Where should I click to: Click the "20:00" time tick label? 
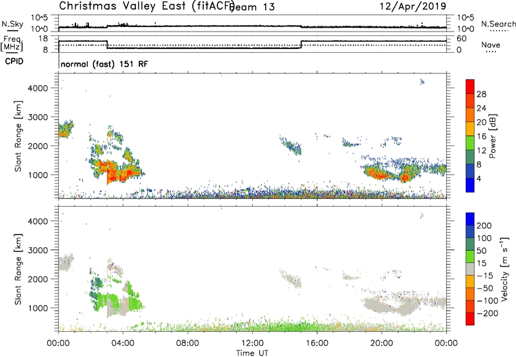(x=381, y=343)
